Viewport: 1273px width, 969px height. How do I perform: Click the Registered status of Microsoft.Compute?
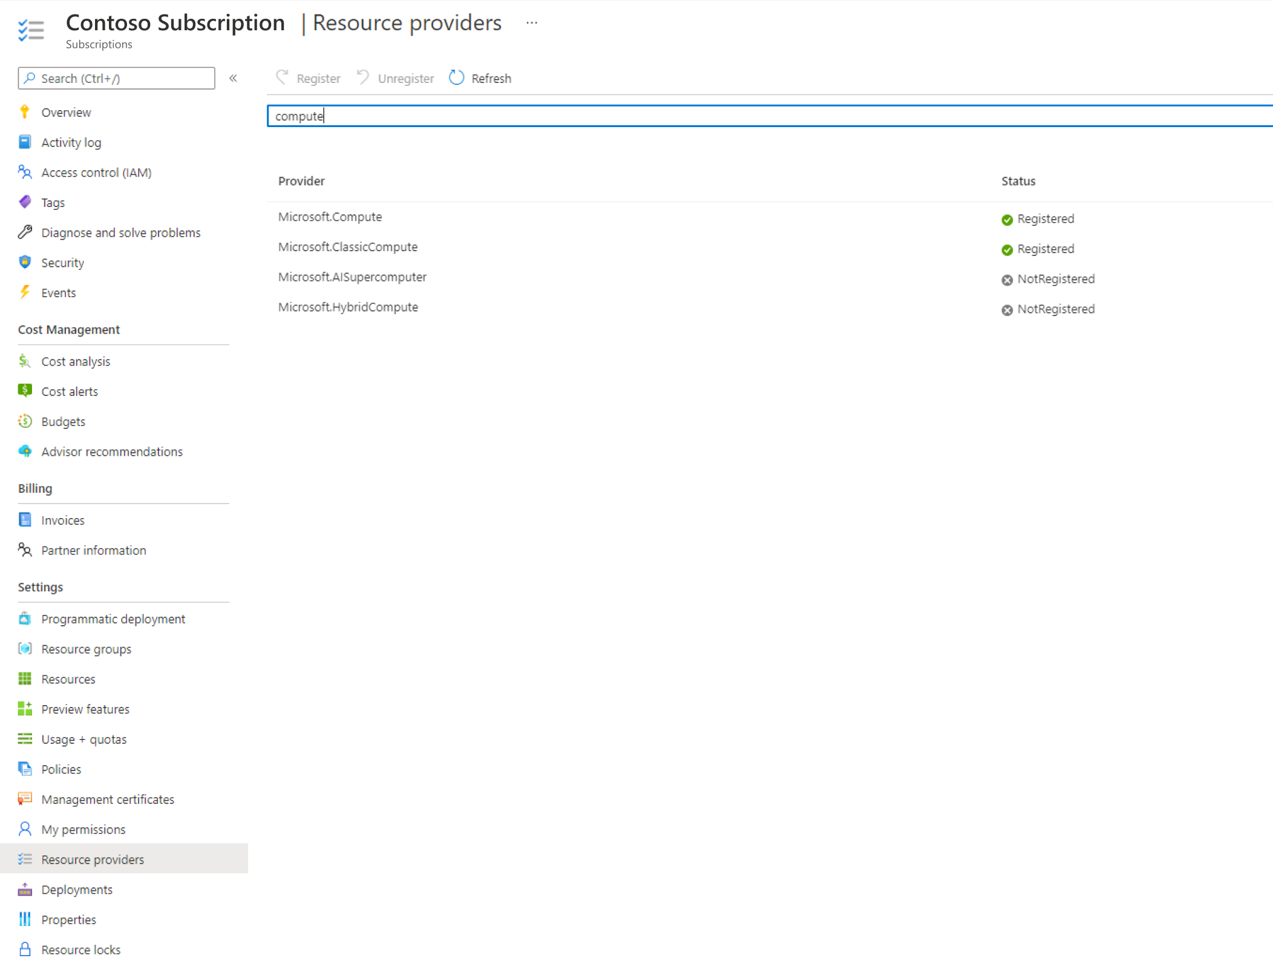[1038, 218]
